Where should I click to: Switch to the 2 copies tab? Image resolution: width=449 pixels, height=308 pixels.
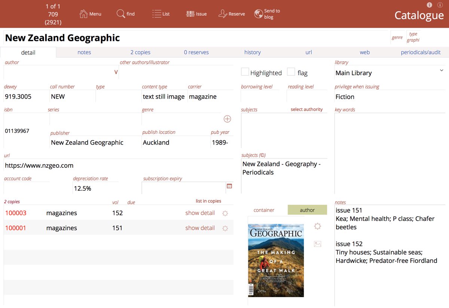coord(140,52)
